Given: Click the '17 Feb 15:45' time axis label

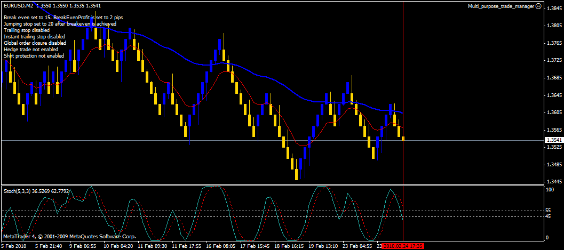Looking at the screenshot, I should coord(255,246).
